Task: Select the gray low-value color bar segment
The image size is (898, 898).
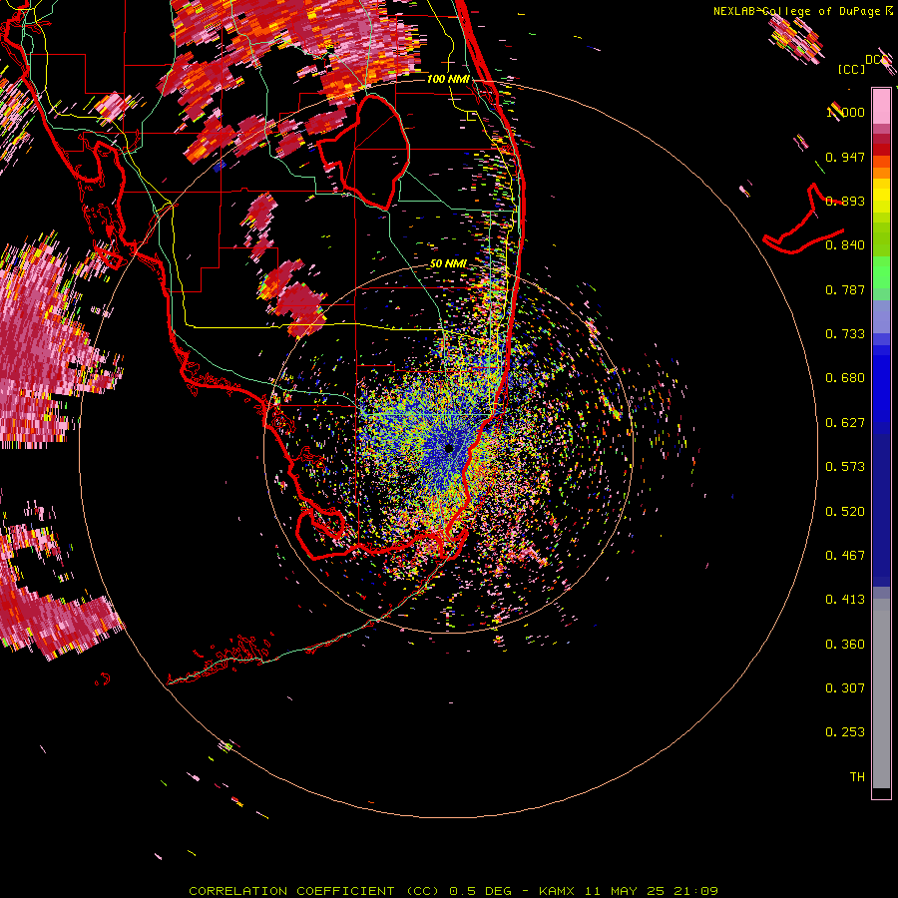Action: (881, 693)
